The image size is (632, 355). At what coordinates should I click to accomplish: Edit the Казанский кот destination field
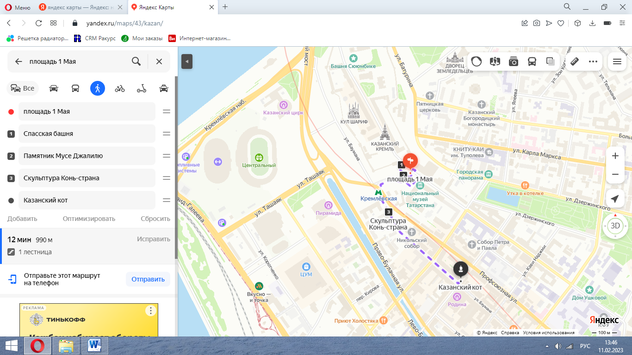click(87, 200)
